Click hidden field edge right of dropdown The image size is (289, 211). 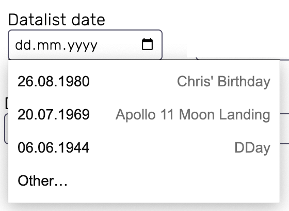tap(284, 129)
